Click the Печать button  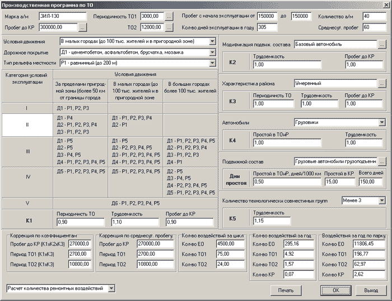click(286, 290)
